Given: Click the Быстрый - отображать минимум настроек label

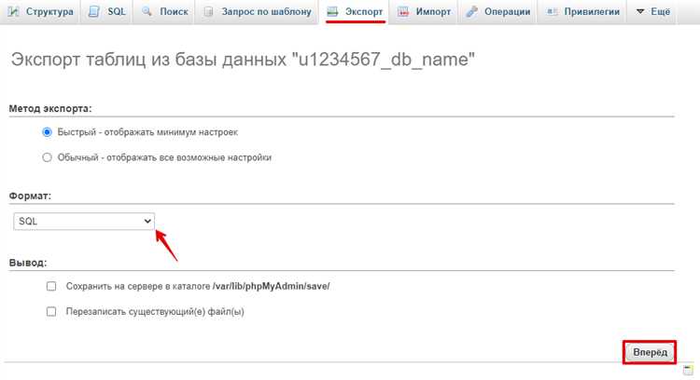Looking at the screenshot, I should coord(147,132).
